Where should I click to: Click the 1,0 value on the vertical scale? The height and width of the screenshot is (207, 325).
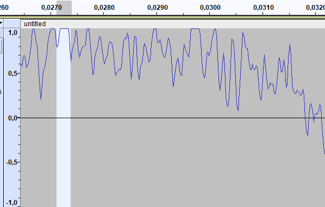12,33
